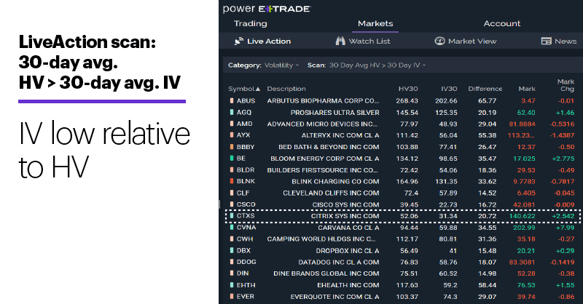The width and height of the screenshot is (583, 304).
Task: Click PROSHARES ULTRA SILVER description
Action: click(335, 113)
